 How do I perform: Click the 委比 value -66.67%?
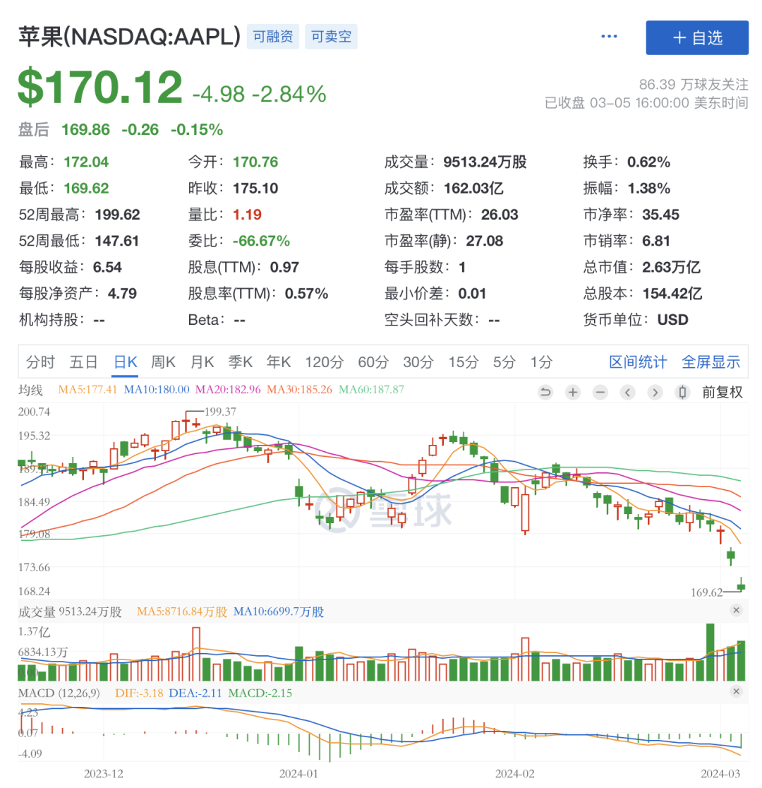tap(261, 241)
